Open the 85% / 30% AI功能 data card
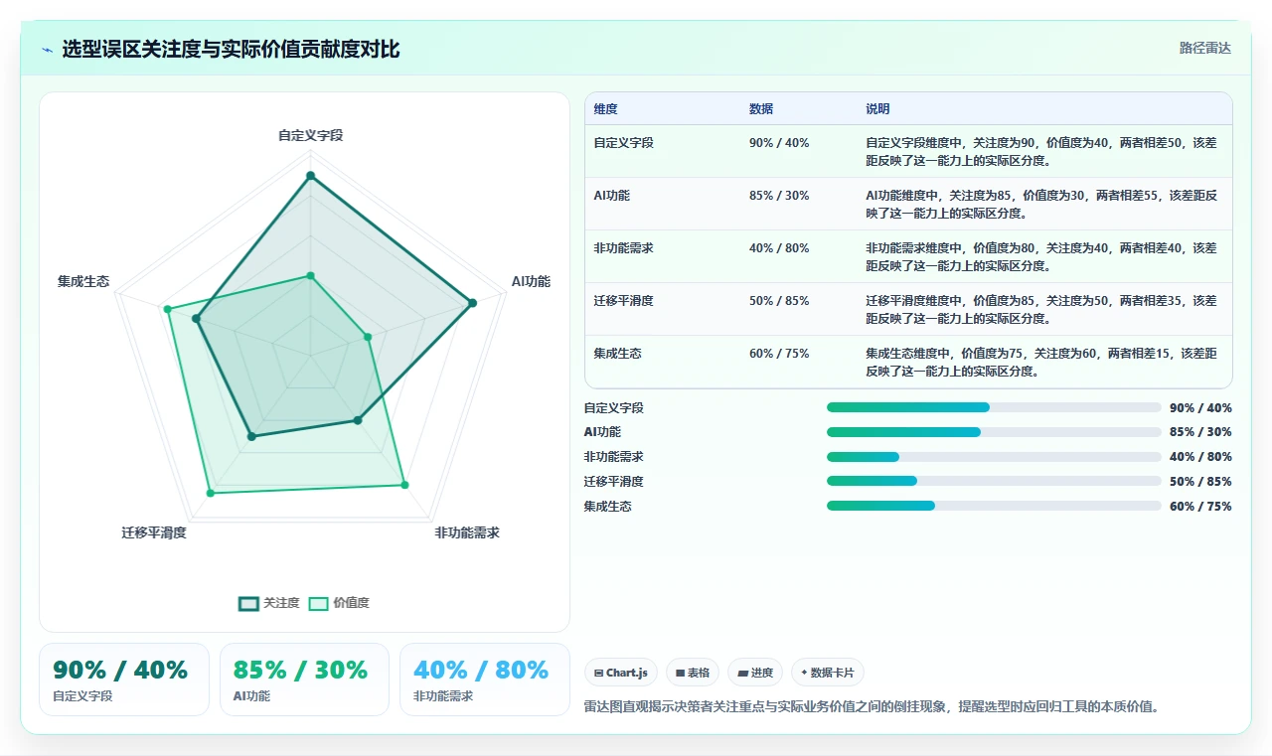Viewport: 1272px width, 756px height. click(x=304, y=680)
